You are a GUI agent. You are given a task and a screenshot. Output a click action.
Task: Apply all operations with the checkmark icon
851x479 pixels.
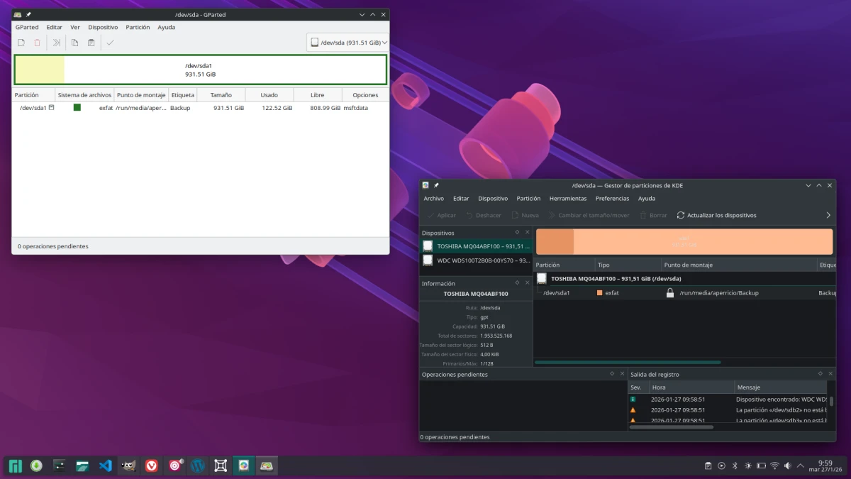point(111,43)
